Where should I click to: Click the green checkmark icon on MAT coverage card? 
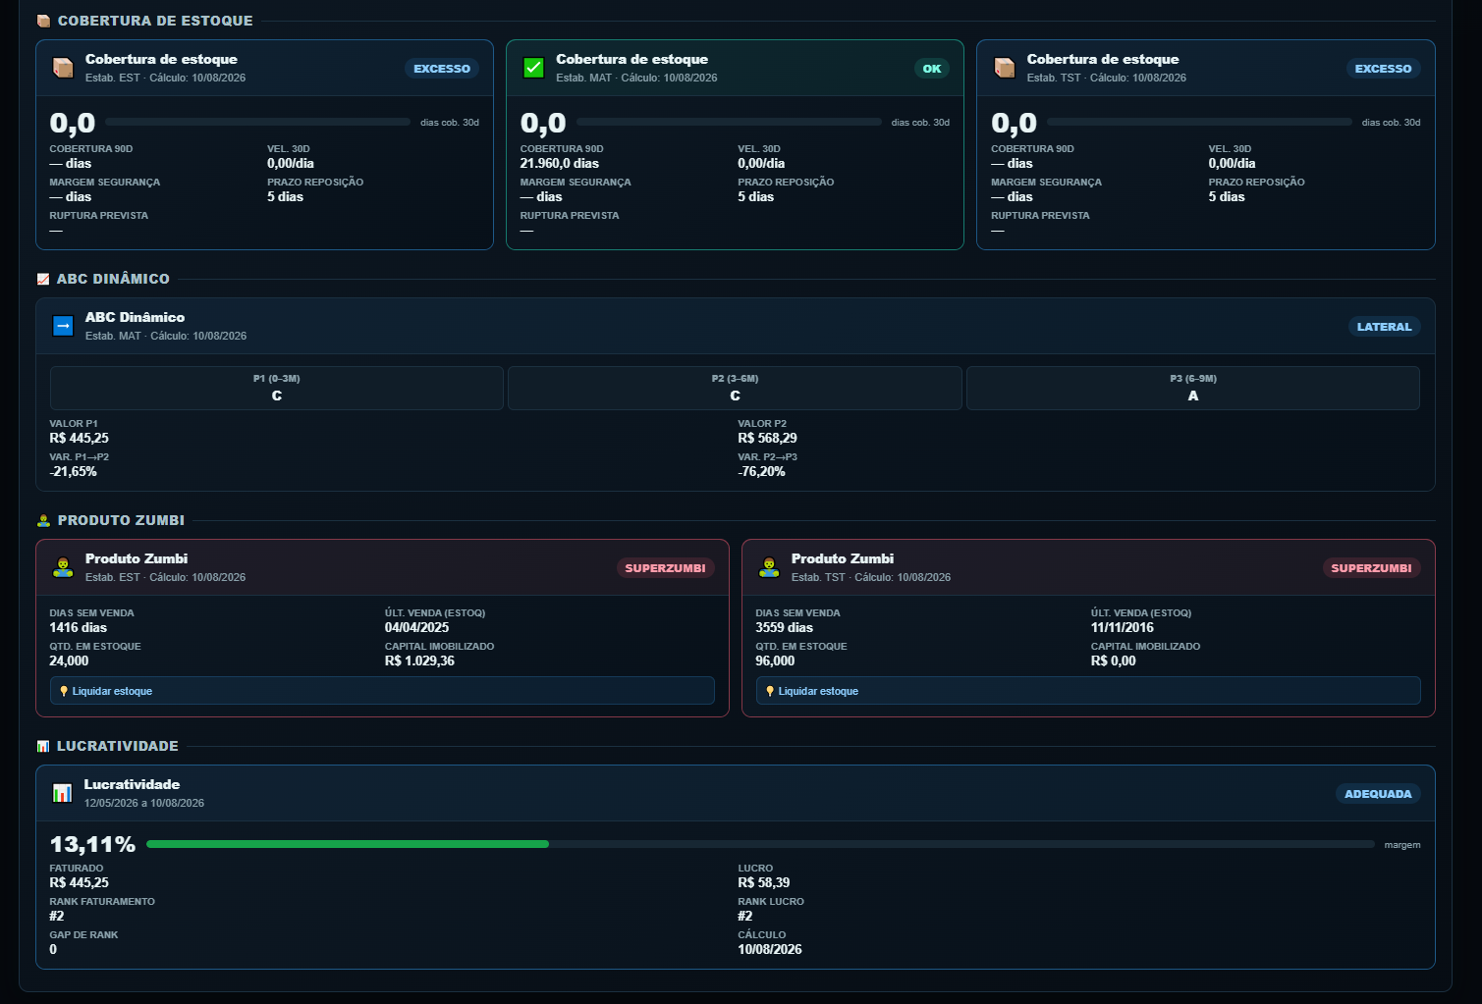[533, 68]
